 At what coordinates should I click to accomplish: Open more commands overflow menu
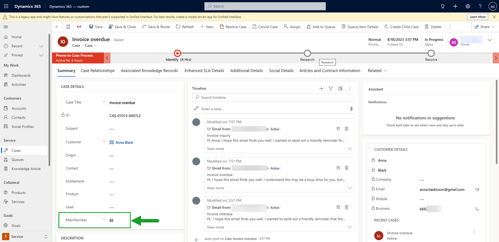click(x=450, y=27)
